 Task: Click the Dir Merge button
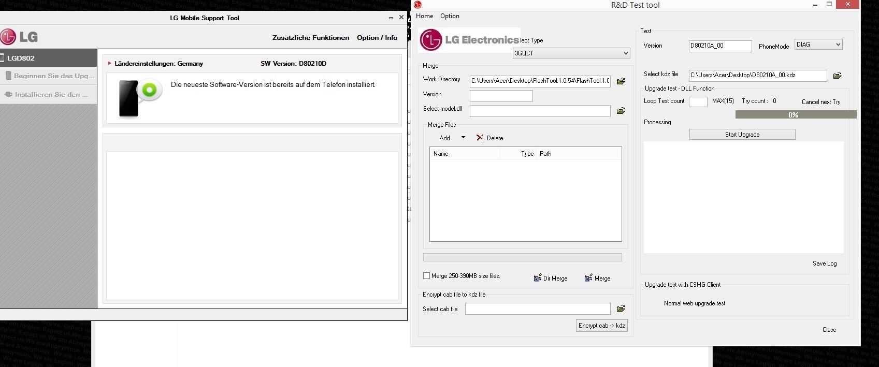(x=551, y=278)
